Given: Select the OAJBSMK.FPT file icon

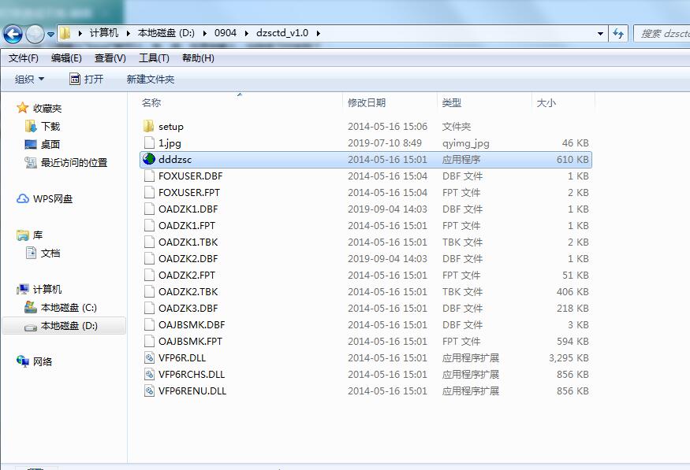Looking at the screenshot, I should coord(149,342).
